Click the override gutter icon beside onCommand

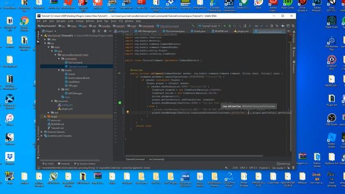coord(119,73)
